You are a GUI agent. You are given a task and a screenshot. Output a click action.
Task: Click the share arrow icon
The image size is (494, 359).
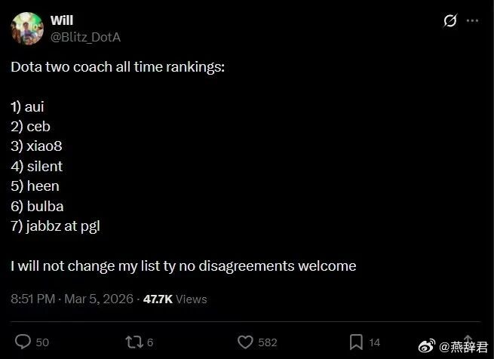467,341
